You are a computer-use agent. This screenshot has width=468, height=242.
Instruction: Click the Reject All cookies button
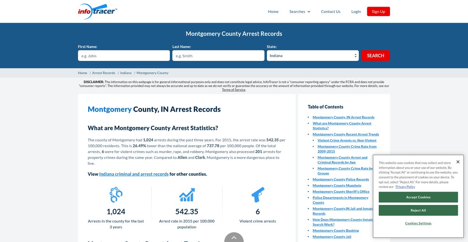(x=418, y=210)
